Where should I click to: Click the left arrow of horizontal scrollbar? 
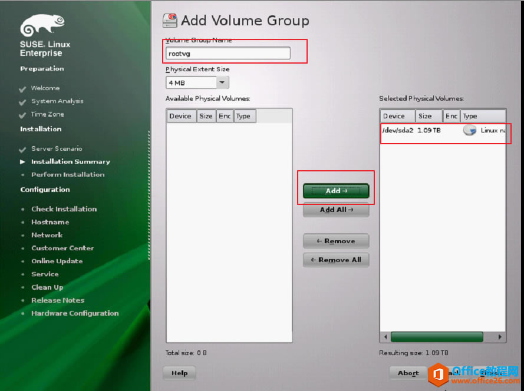385,337
